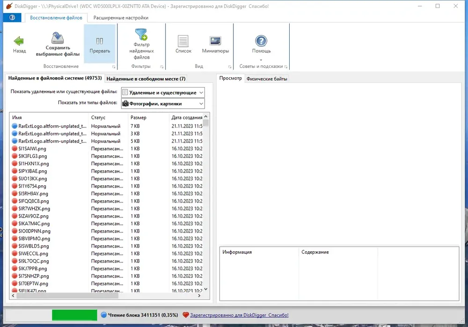Select file $IR7WHZK.png
Image resolution: width=468 pixels, height=327 pixels.
click(x=34, y=208)
